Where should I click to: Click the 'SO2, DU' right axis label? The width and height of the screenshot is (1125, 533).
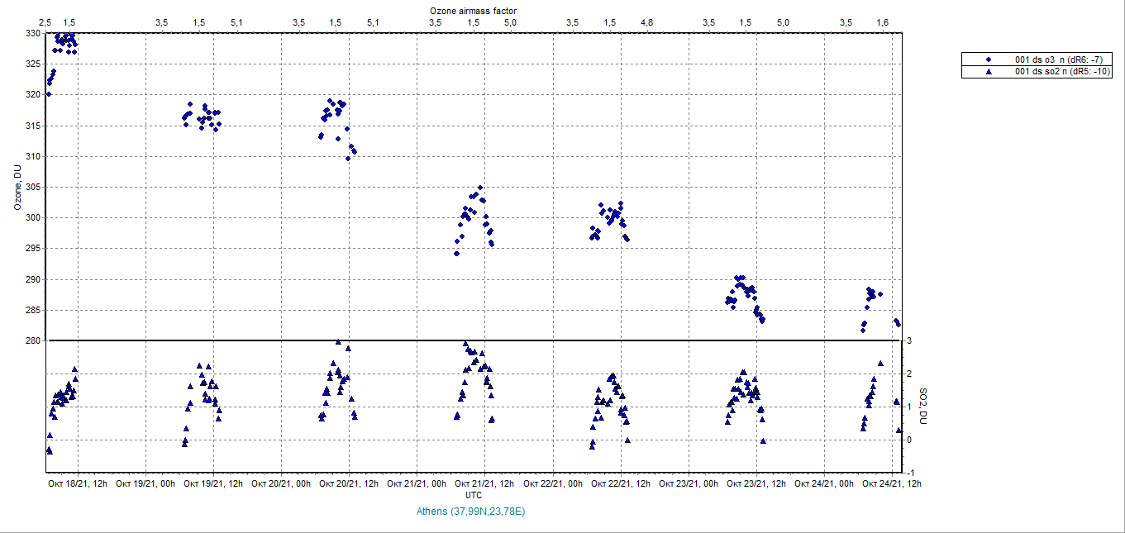[x=924, y=407]
